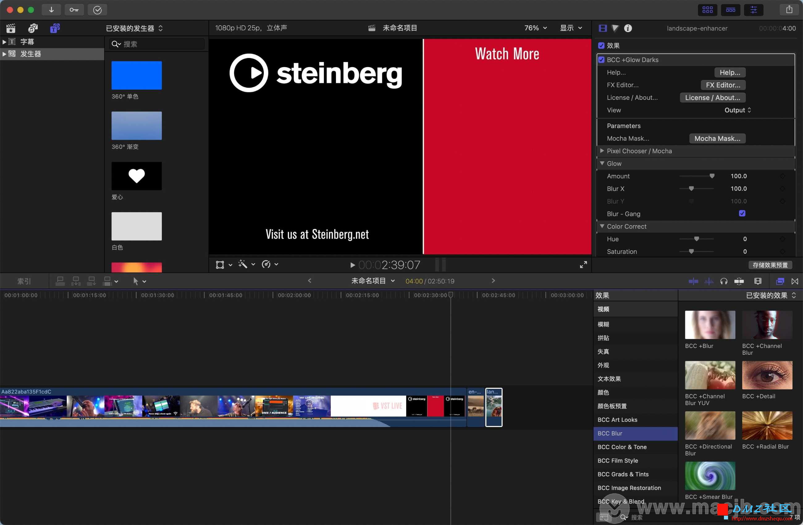Toggle the Blur - Gang checkbox
Viewport: 803px width, 525px height.
click(742, 214)
